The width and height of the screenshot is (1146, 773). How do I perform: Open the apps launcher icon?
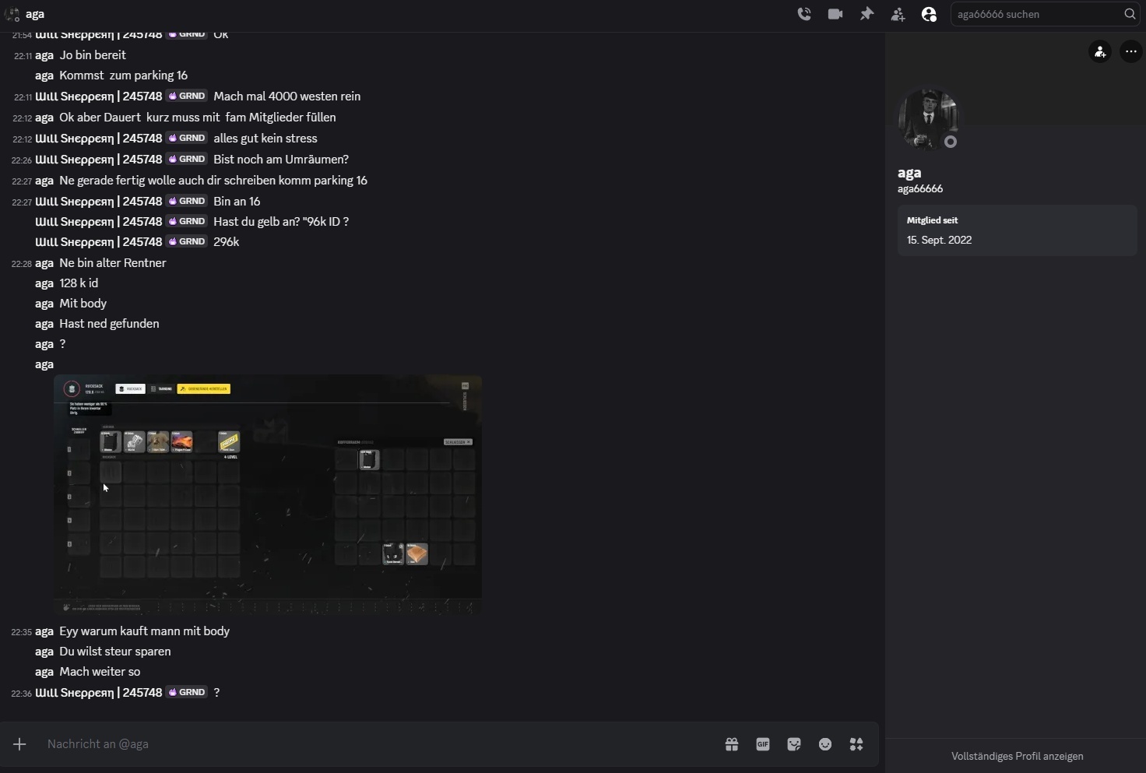pyautogui.click(x=856, y=745)
